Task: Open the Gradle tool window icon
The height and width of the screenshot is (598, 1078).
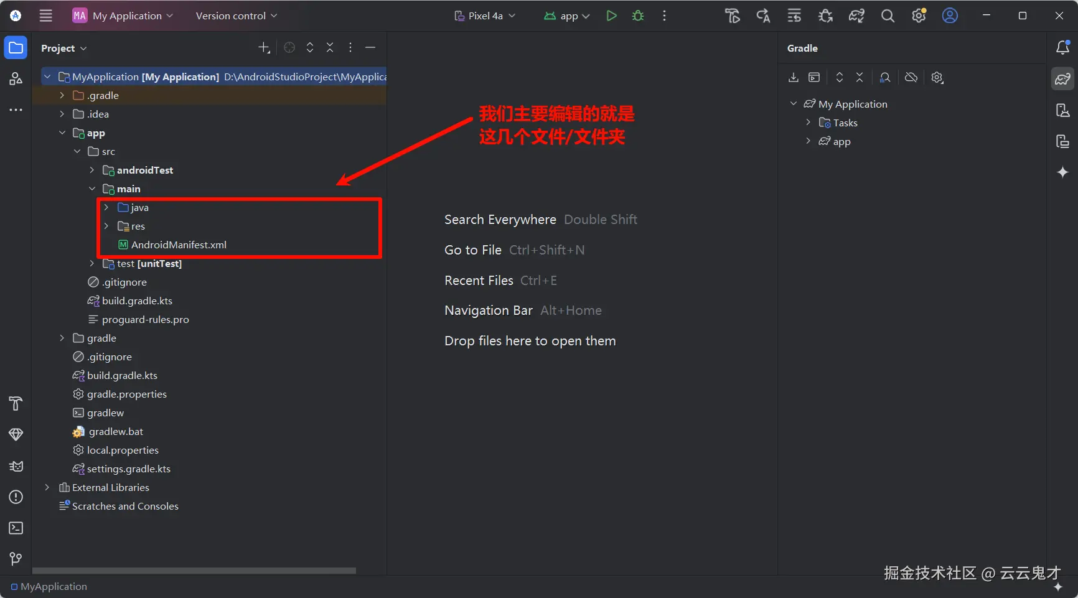Action: (1062, 78)
